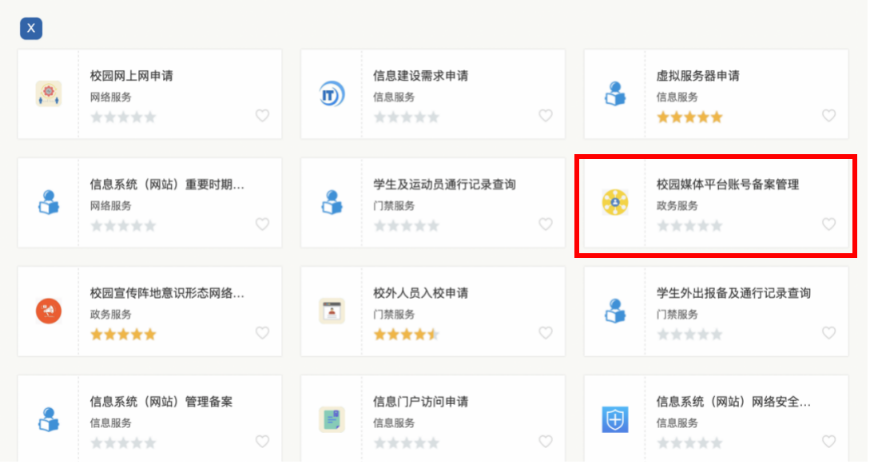874x476 pixels.
Task: Click the 虚拟服务器申请 service icon
Action: tap(614, 94)
